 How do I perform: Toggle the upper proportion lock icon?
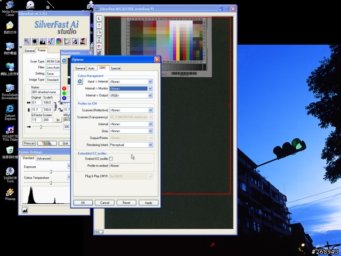60,102
